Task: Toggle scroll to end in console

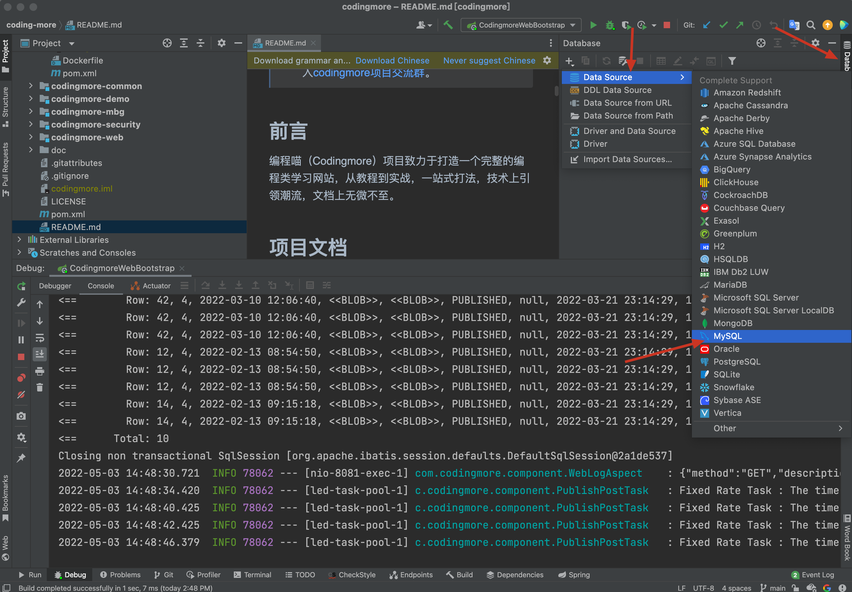Action: point(40,354)
